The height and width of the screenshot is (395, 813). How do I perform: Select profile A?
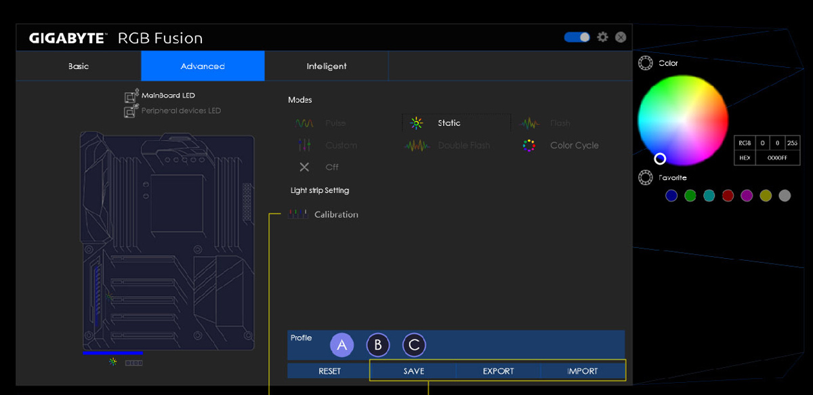342,346
